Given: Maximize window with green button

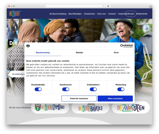Looking at the screenshot, I should pyautogui.click(x=14, y=6).
